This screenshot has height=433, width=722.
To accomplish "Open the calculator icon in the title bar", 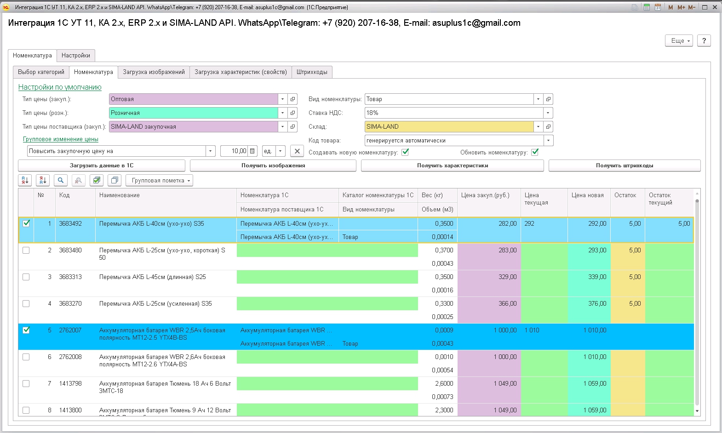I will coord(647,7).
